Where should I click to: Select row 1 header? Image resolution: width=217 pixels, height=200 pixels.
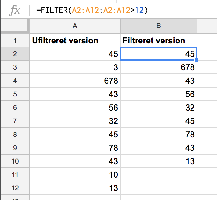pyautogui.click(x=15, y=41)
